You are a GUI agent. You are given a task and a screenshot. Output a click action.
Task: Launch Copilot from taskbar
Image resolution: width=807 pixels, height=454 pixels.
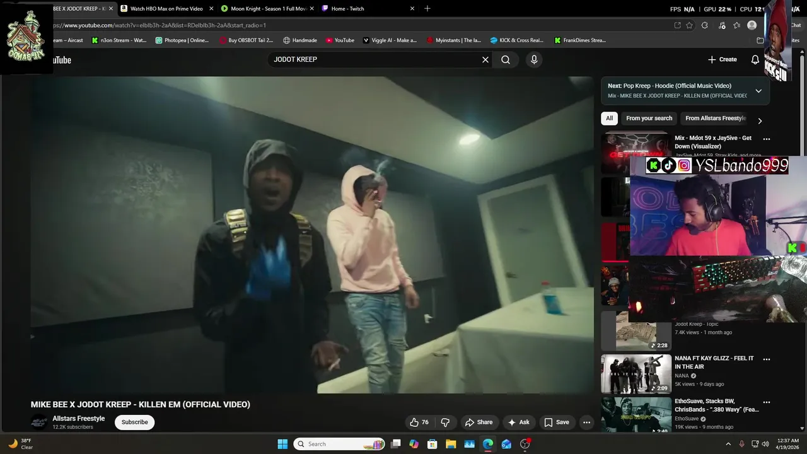(x=414, y=444)
